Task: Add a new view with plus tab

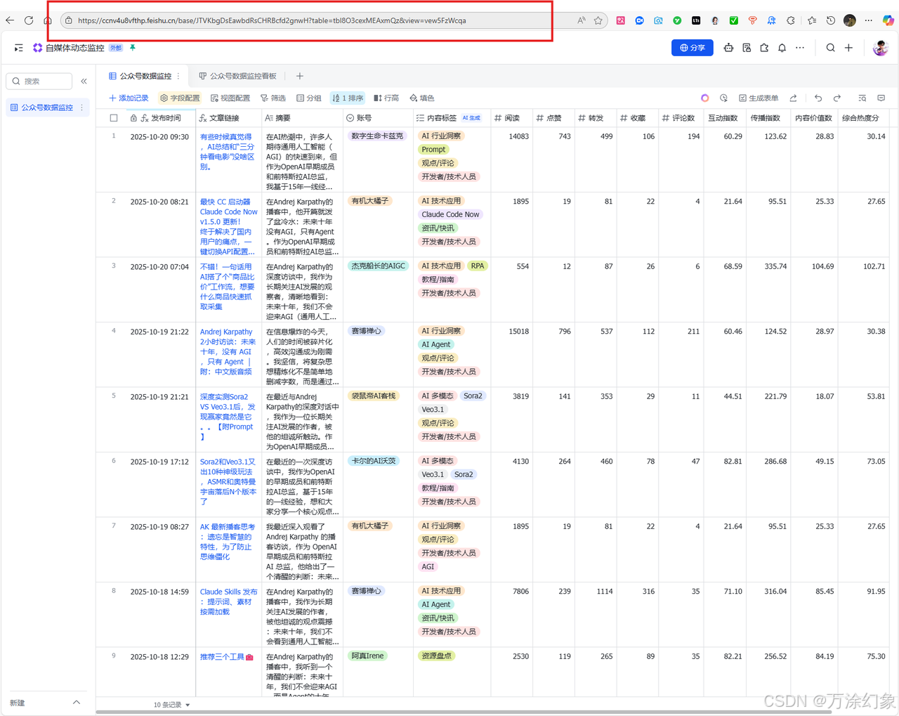Action: point(300,76)
